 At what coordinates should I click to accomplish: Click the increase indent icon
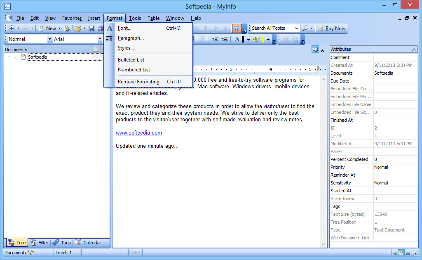225,39
